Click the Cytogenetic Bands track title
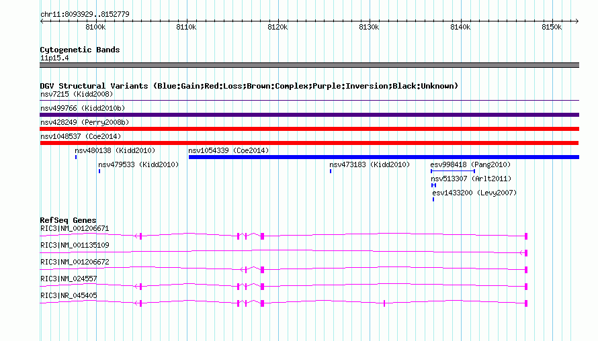The width and height of the screenshot is (598, 341). [x=80, y=50]
